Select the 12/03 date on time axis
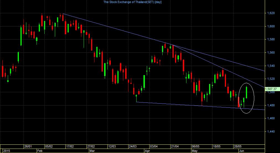280x153 pixels. (x=112, y=146)
